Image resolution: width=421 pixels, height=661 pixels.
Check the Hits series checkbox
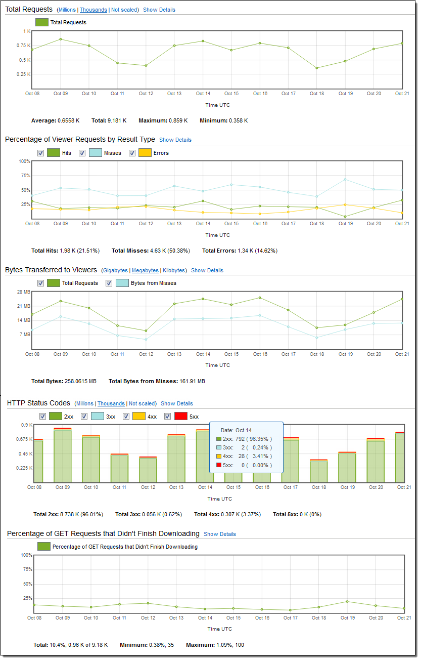point(41,153)
